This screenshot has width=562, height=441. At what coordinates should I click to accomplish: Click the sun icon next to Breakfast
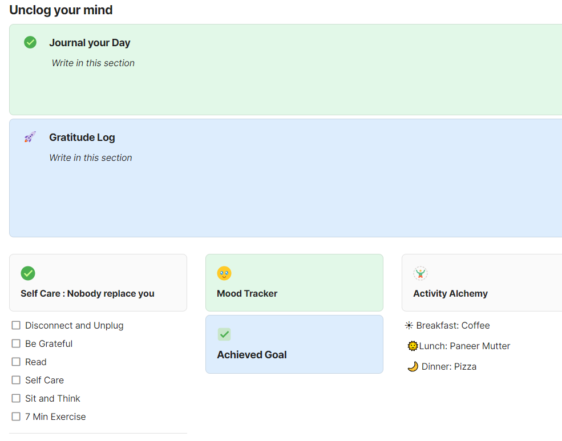(409, 325)
